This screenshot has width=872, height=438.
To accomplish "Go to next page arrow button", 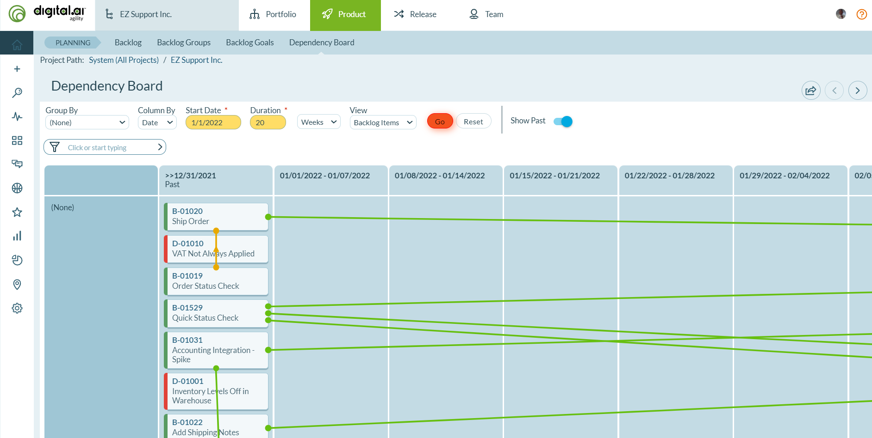I will 858,90.
